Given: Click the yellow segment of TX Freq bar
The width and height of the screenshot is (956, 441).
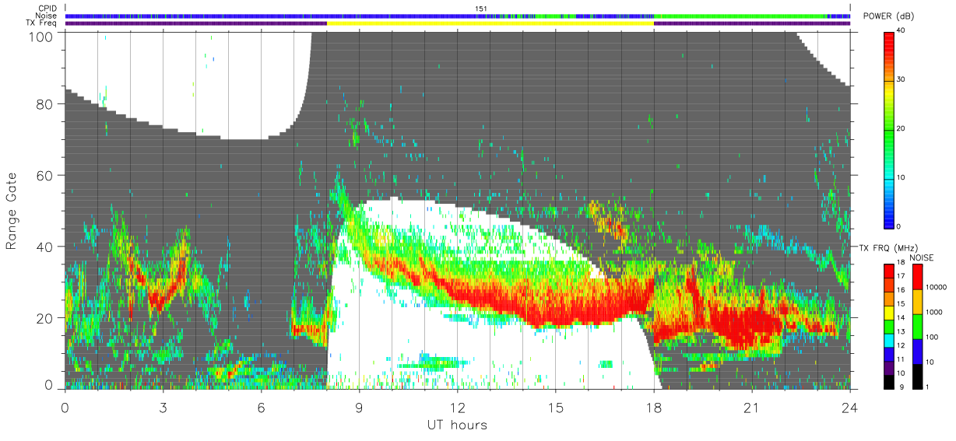Looking at the screenshot, I should 490,23.
